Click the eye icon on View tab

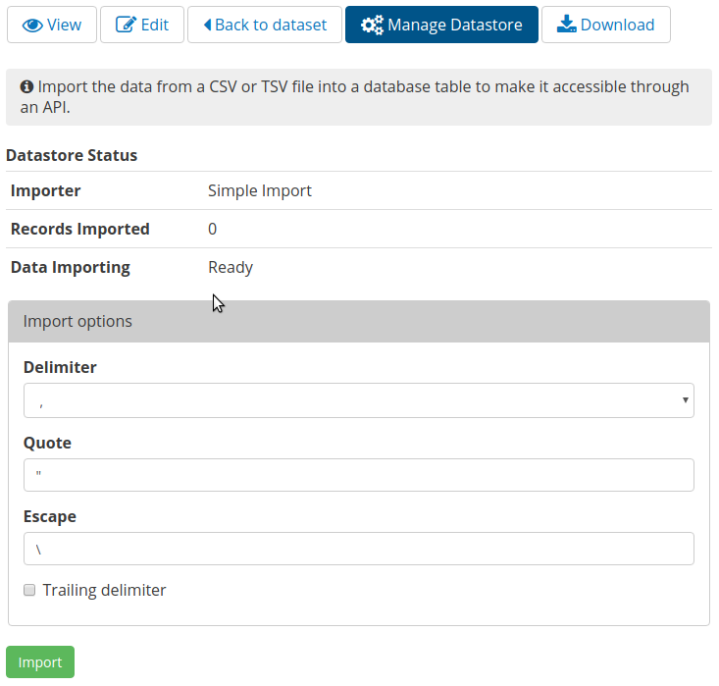(x=32, y=26)
